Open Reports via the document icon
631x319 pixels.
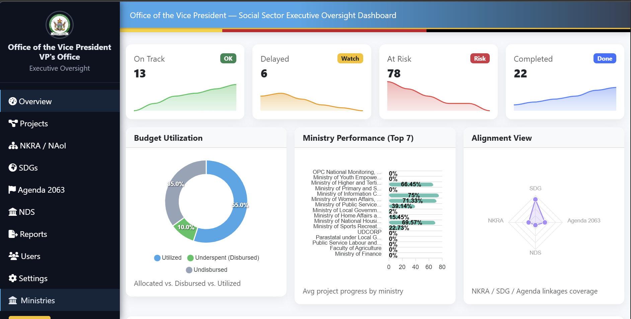tap(12, 234)
